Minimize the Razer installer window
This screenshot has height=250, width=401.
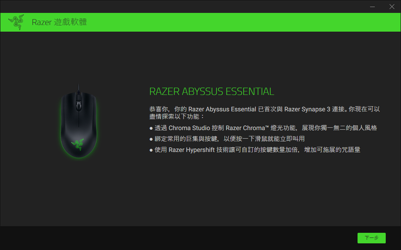coord(372,7)
